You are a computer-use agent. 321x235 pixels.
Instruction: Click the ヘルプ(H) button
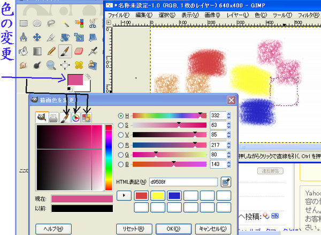click(x=53, y=229)
